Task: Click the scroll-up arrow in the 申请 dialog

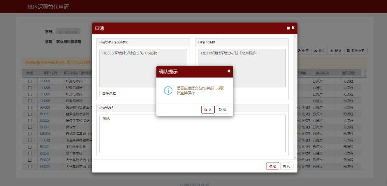Action: click(295, 37)
